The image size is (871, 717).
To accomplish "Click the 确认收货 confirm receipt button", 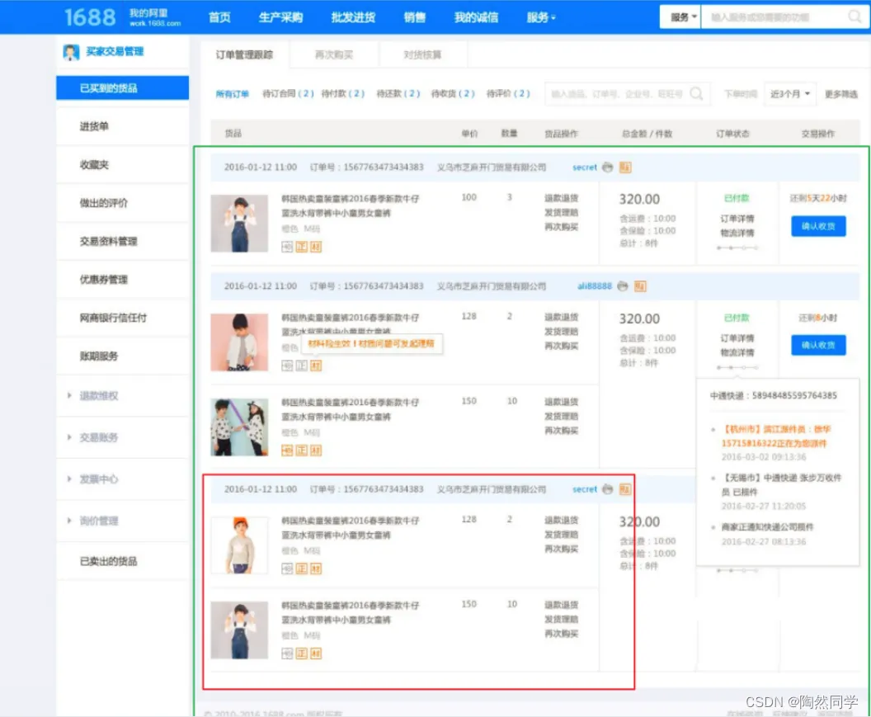I will click(x=817, y=226).
